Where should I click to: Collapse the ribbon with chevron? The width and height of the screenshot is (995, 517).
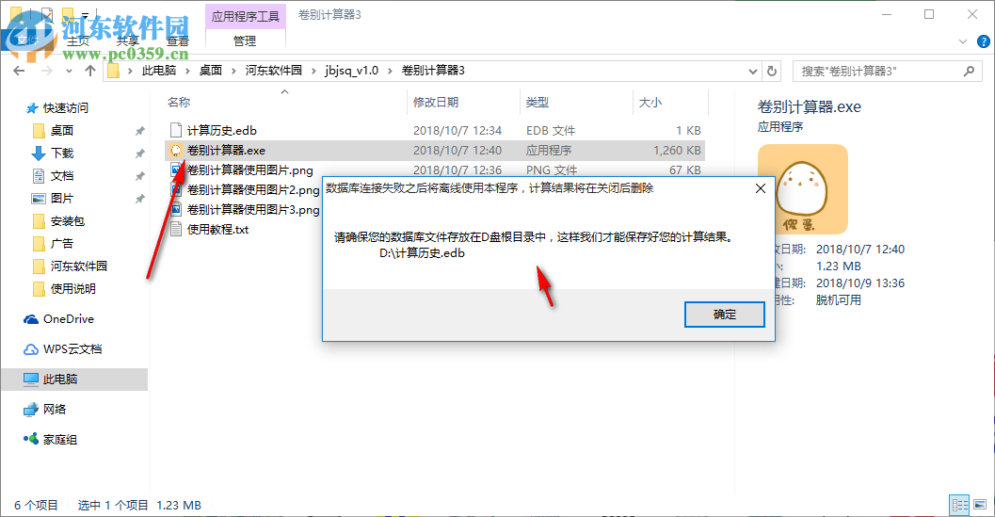[x=963, y=42]
